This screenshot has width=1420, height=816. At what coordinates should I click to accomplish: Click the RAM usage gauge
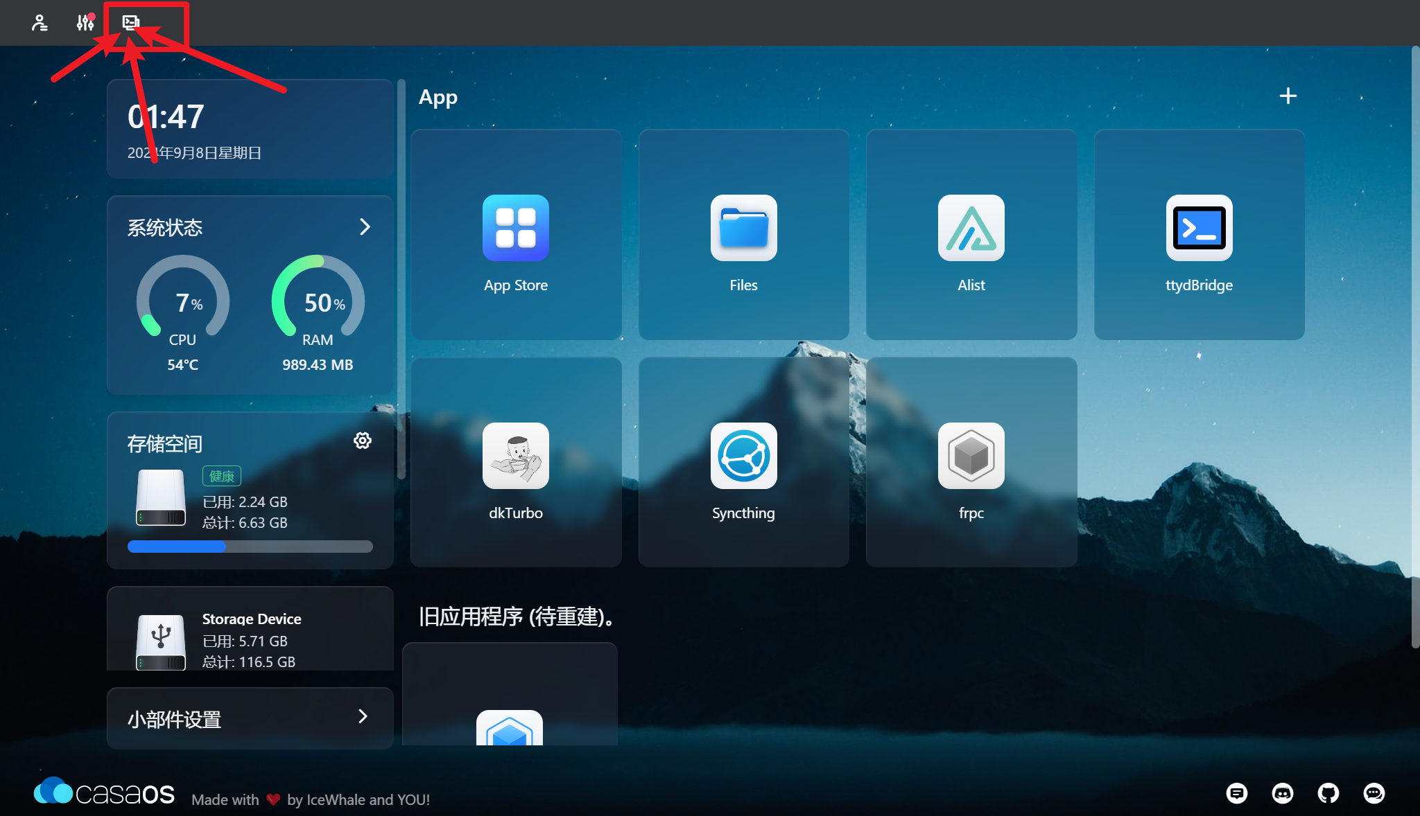pyautogui.click(x=318, y=296)
